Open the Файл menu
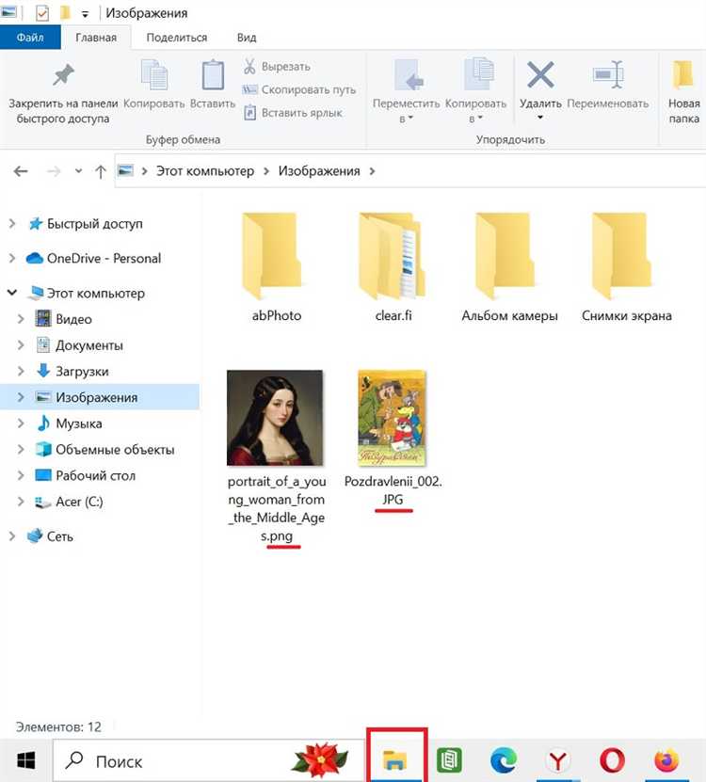Image resolution: width=706 pixels, height=782 pixels. [x=30, y=38]
